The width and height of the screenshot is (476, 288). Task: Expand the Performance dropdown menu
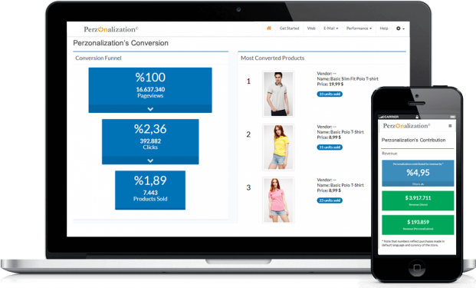(x=359, y=28)
